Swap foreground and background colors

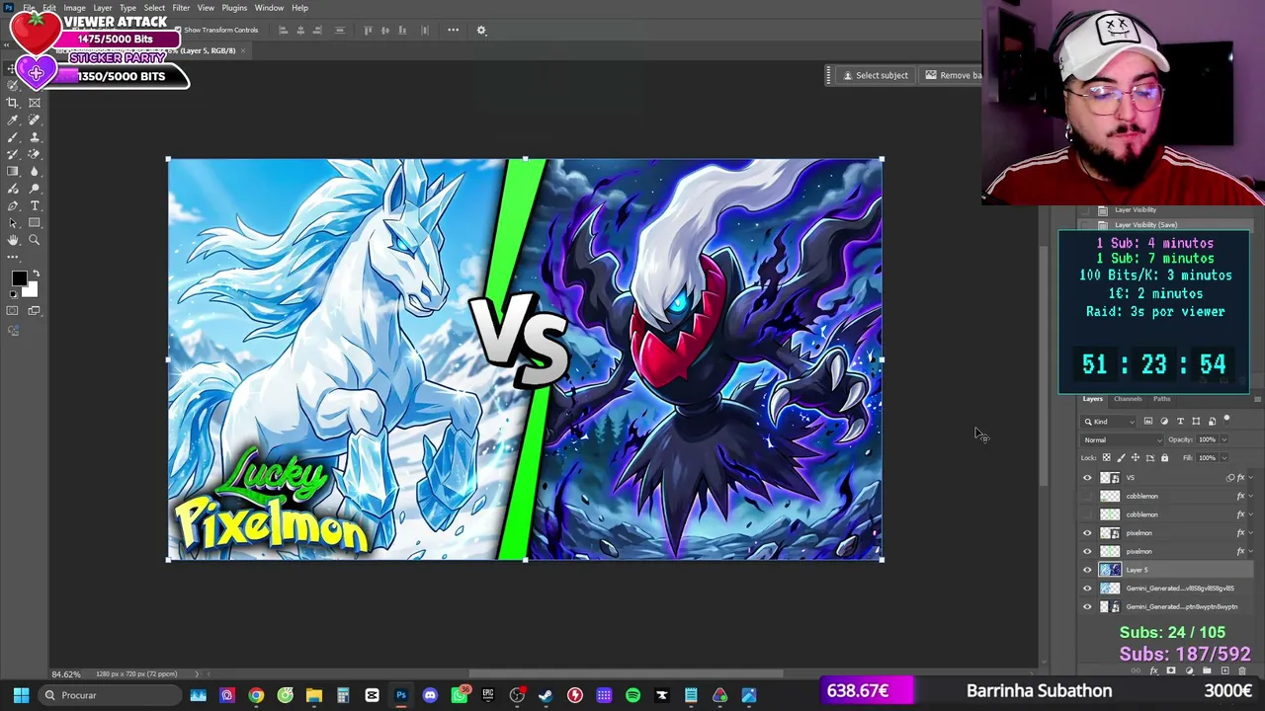36,274
